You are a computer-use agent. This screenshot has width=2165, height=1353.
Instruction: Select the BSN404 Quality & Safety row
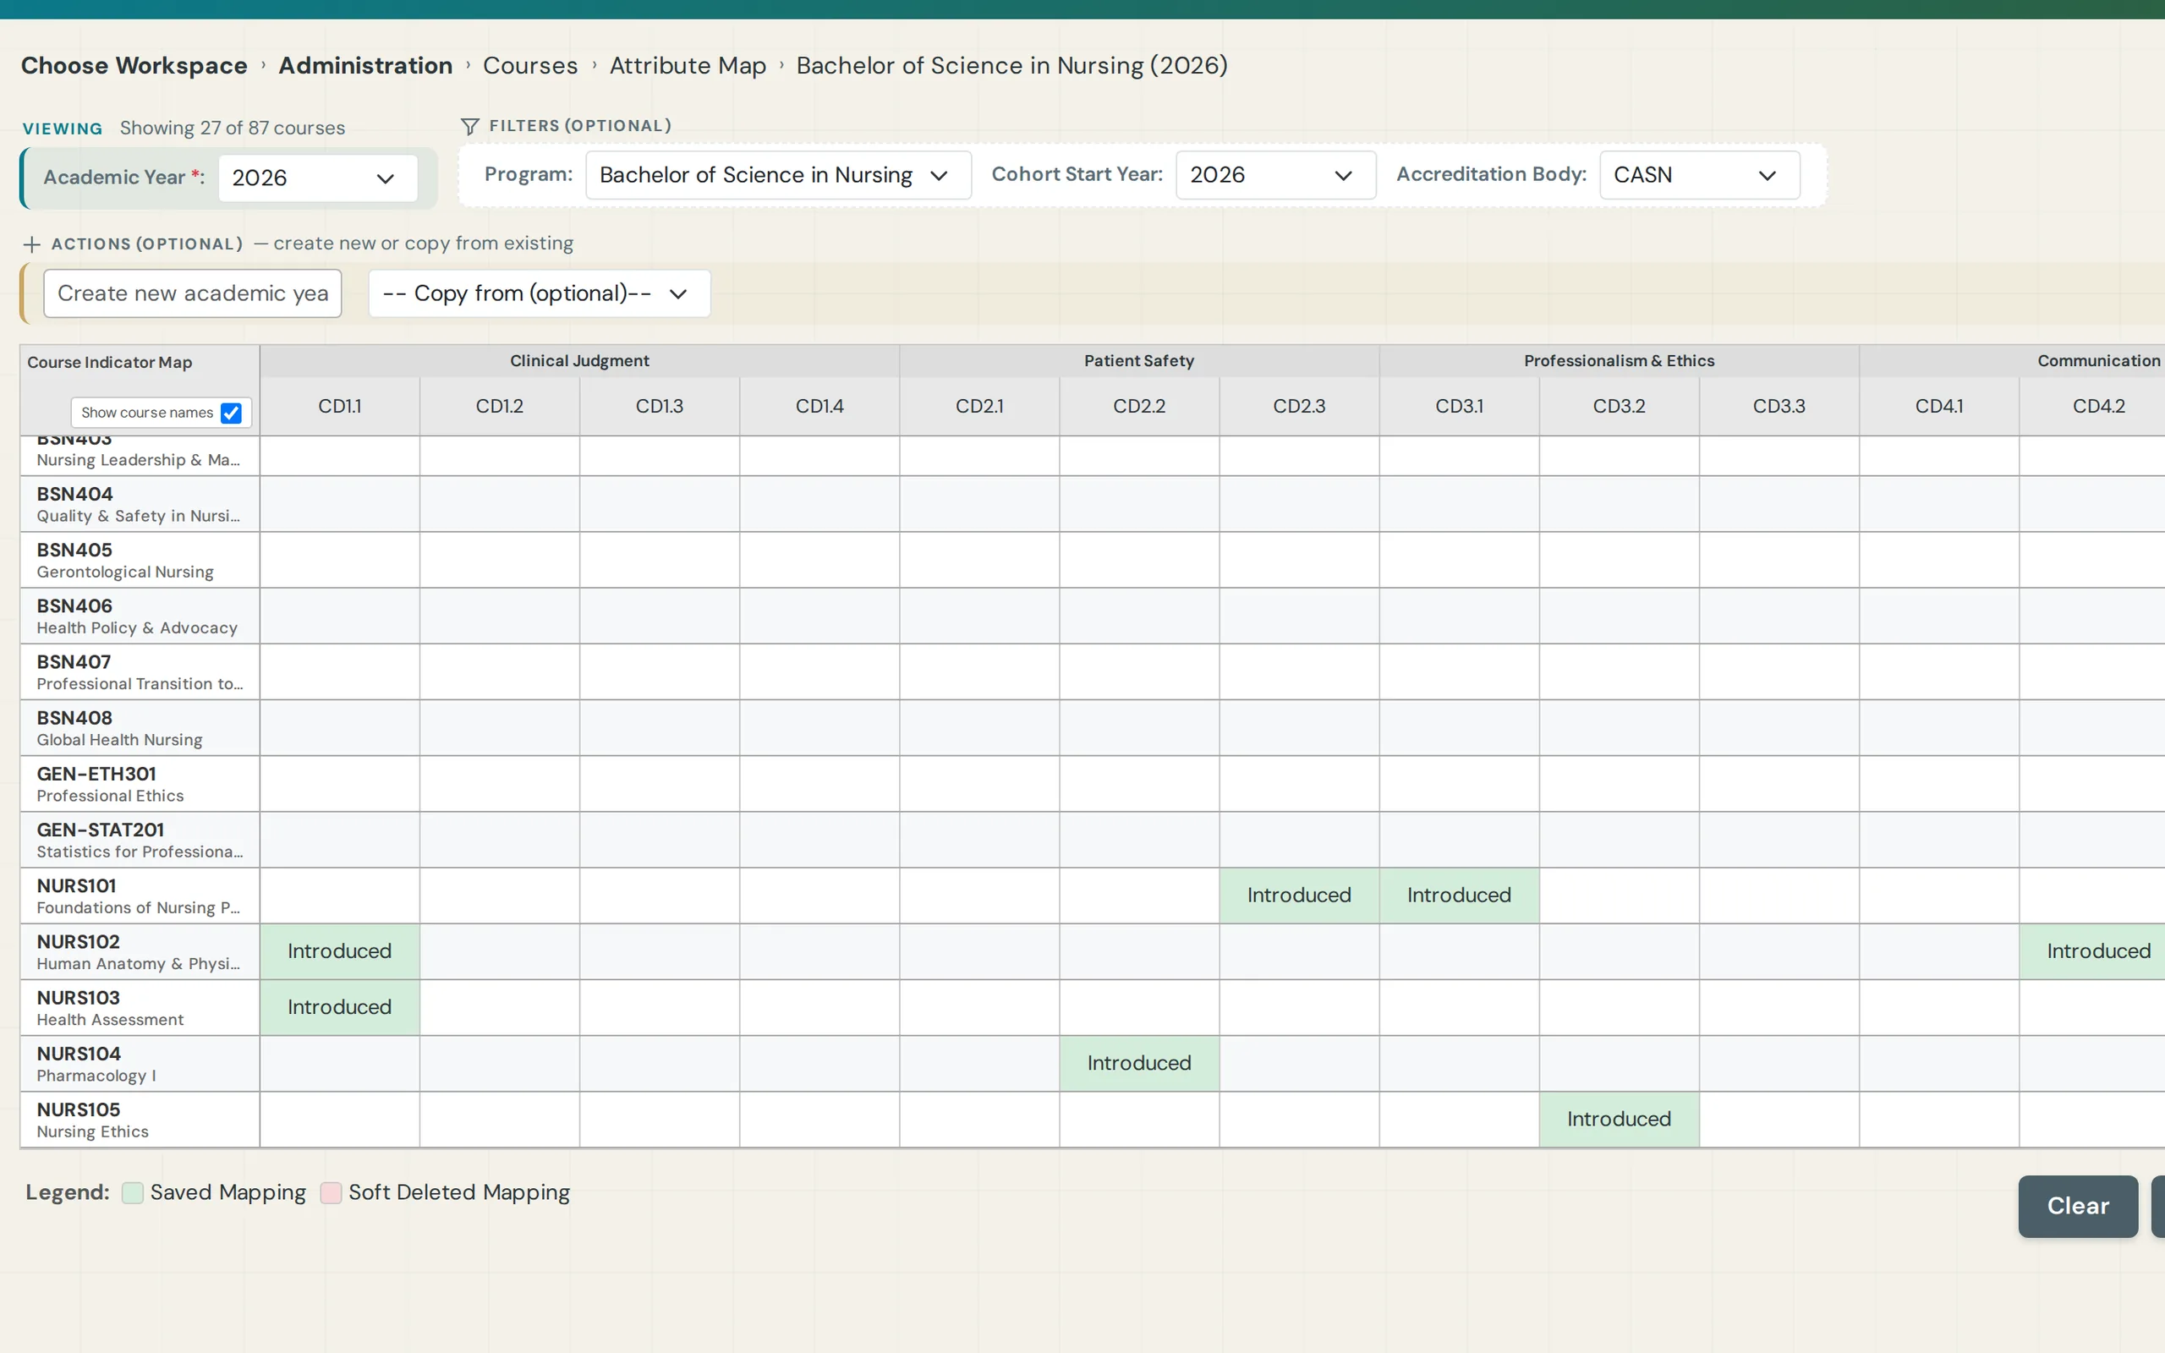point(140,504)
